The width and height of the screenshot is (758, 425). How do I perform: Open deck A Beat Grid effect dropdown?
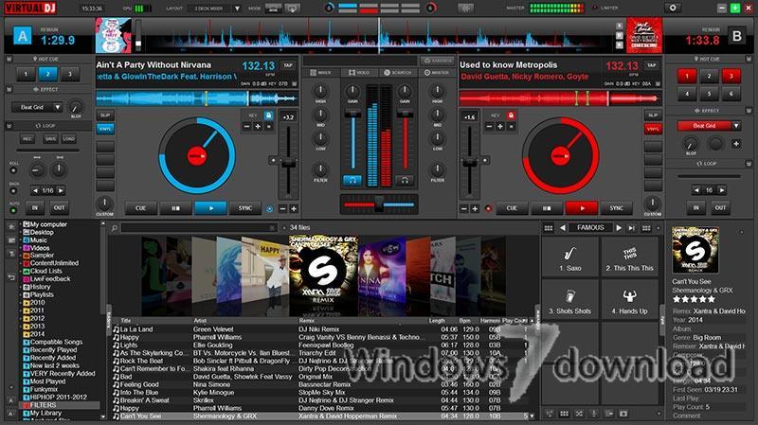point(58,107)
